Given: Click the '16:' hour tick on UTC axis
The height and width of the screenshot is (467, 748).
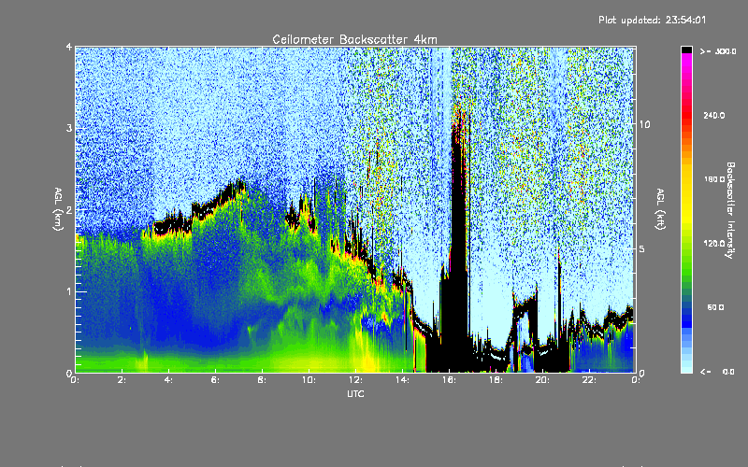Looking at the screenshot, I should click(x=449, y=380).
